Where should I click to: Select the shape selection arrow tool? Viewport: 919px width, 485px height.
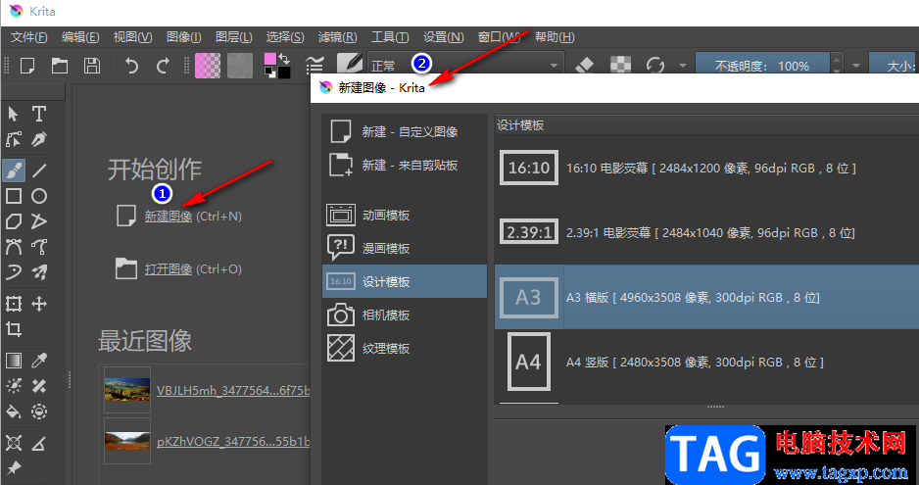14,114
